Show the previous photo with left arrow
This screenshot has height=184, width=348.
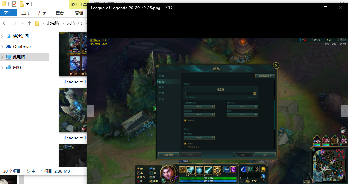tap(90, 111)
